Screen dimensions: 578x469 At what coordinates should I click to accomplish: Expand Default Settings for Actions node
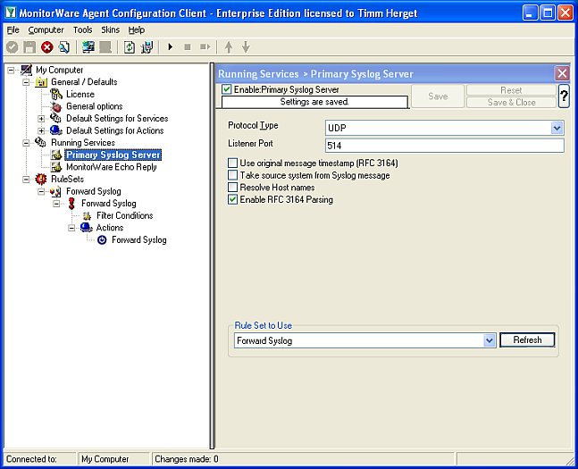pyautogui.click(x=41, y=130)
